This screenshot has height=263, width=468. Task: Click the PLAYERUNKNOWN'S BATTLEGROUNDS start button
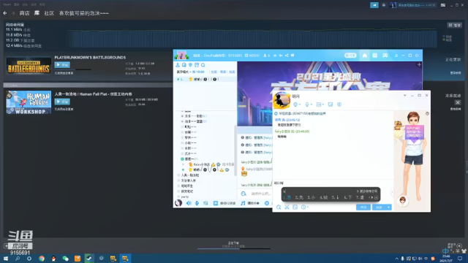point(62,65)
